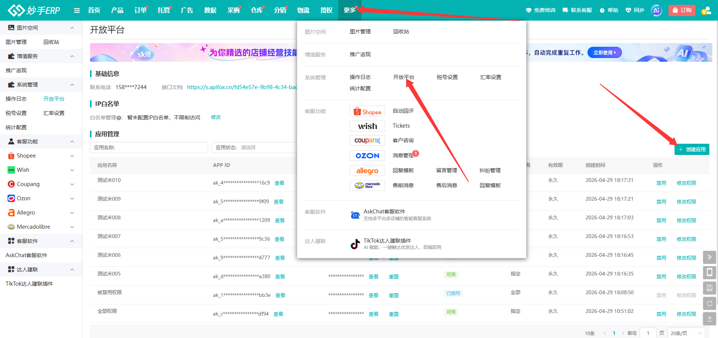Click the floating back-to-top icon

(x=709, y=319)
